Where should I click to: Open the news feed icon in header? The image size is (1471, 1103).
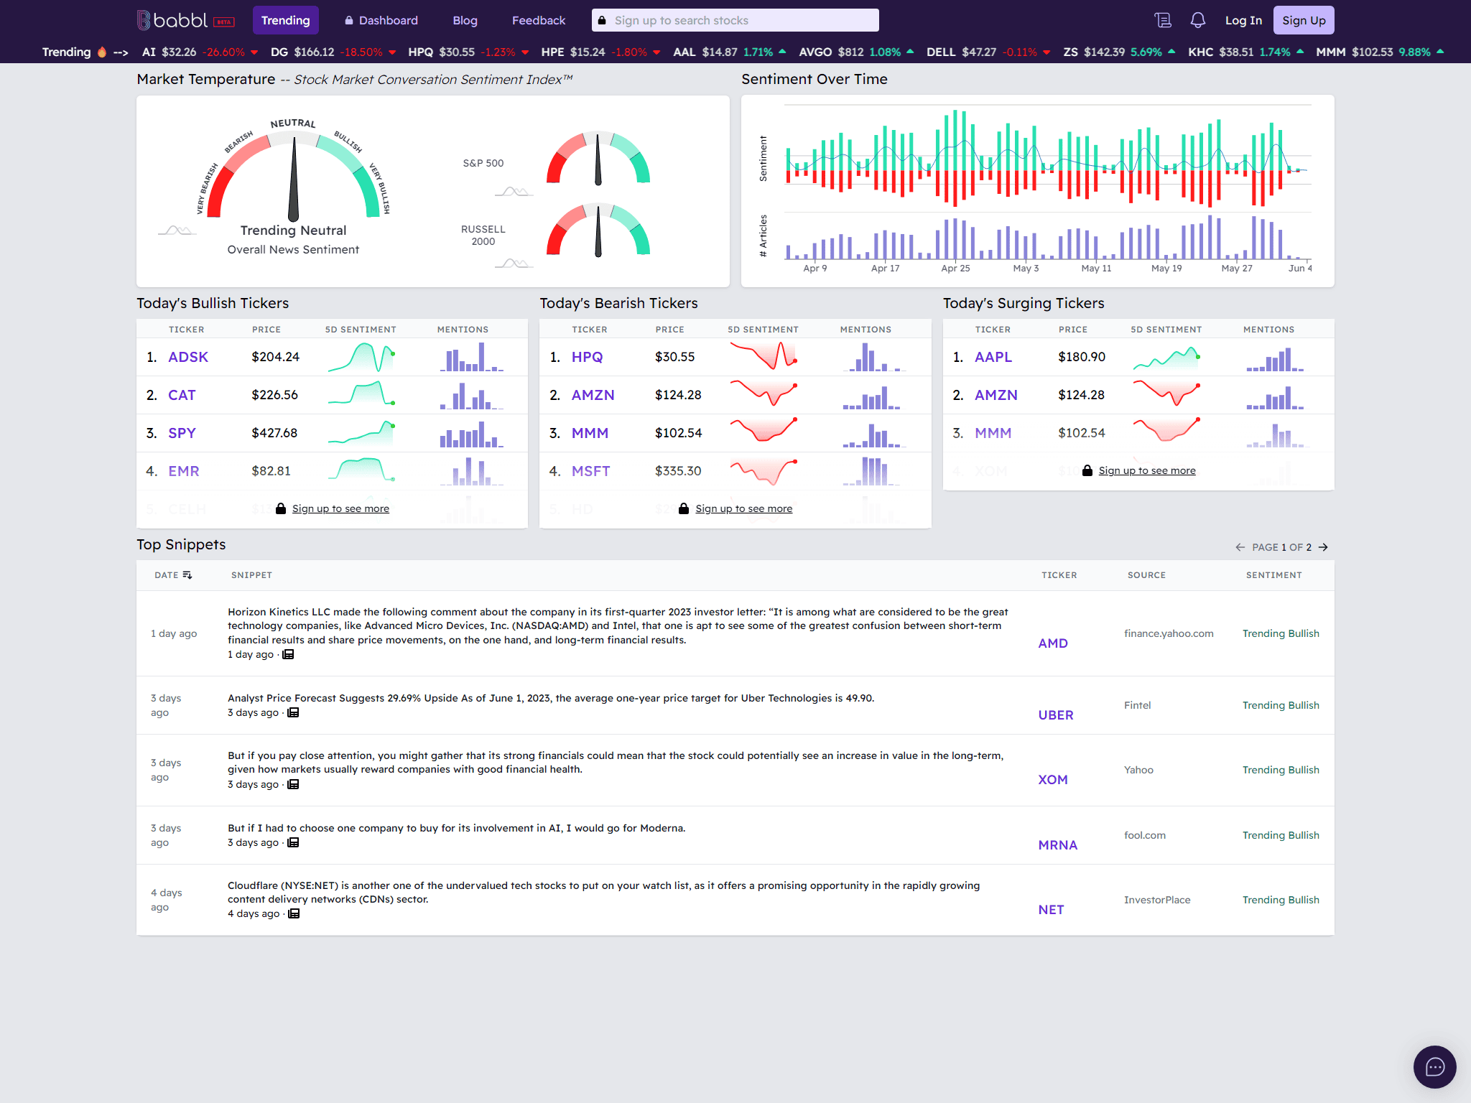point(1163,20)
